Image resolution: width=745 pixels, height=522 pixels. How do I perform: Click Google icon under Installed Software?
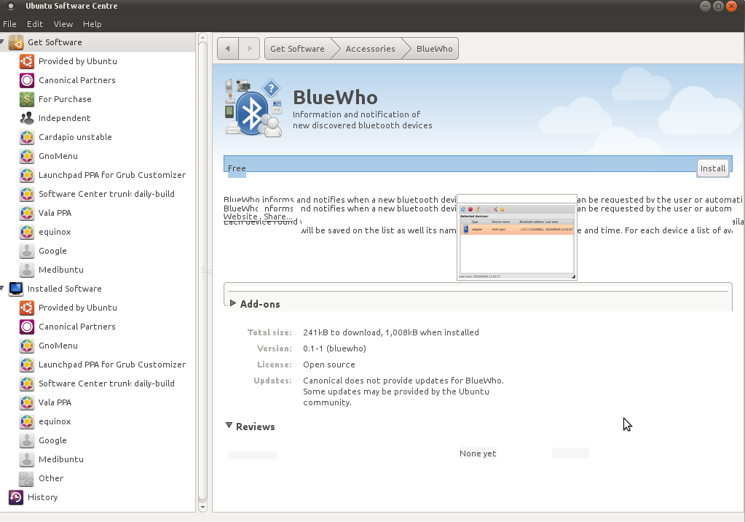pyautogui.click(x=27, y=440)
